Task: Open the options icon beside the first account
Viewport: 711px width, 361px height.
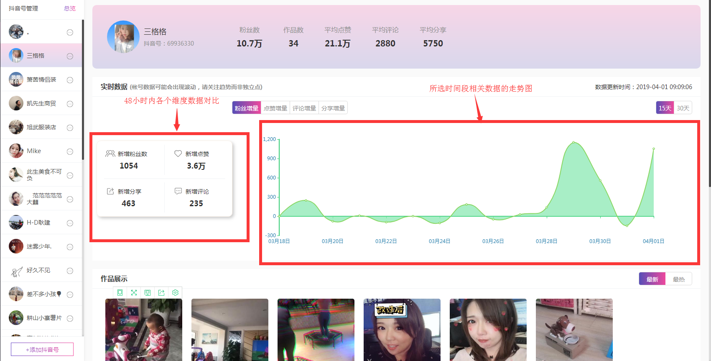Action: pos(70,32)
